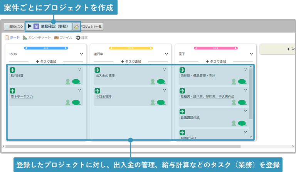
Task: Click assignee icon on 見積書・請求書 card
Action: click(x=234, y=102)
